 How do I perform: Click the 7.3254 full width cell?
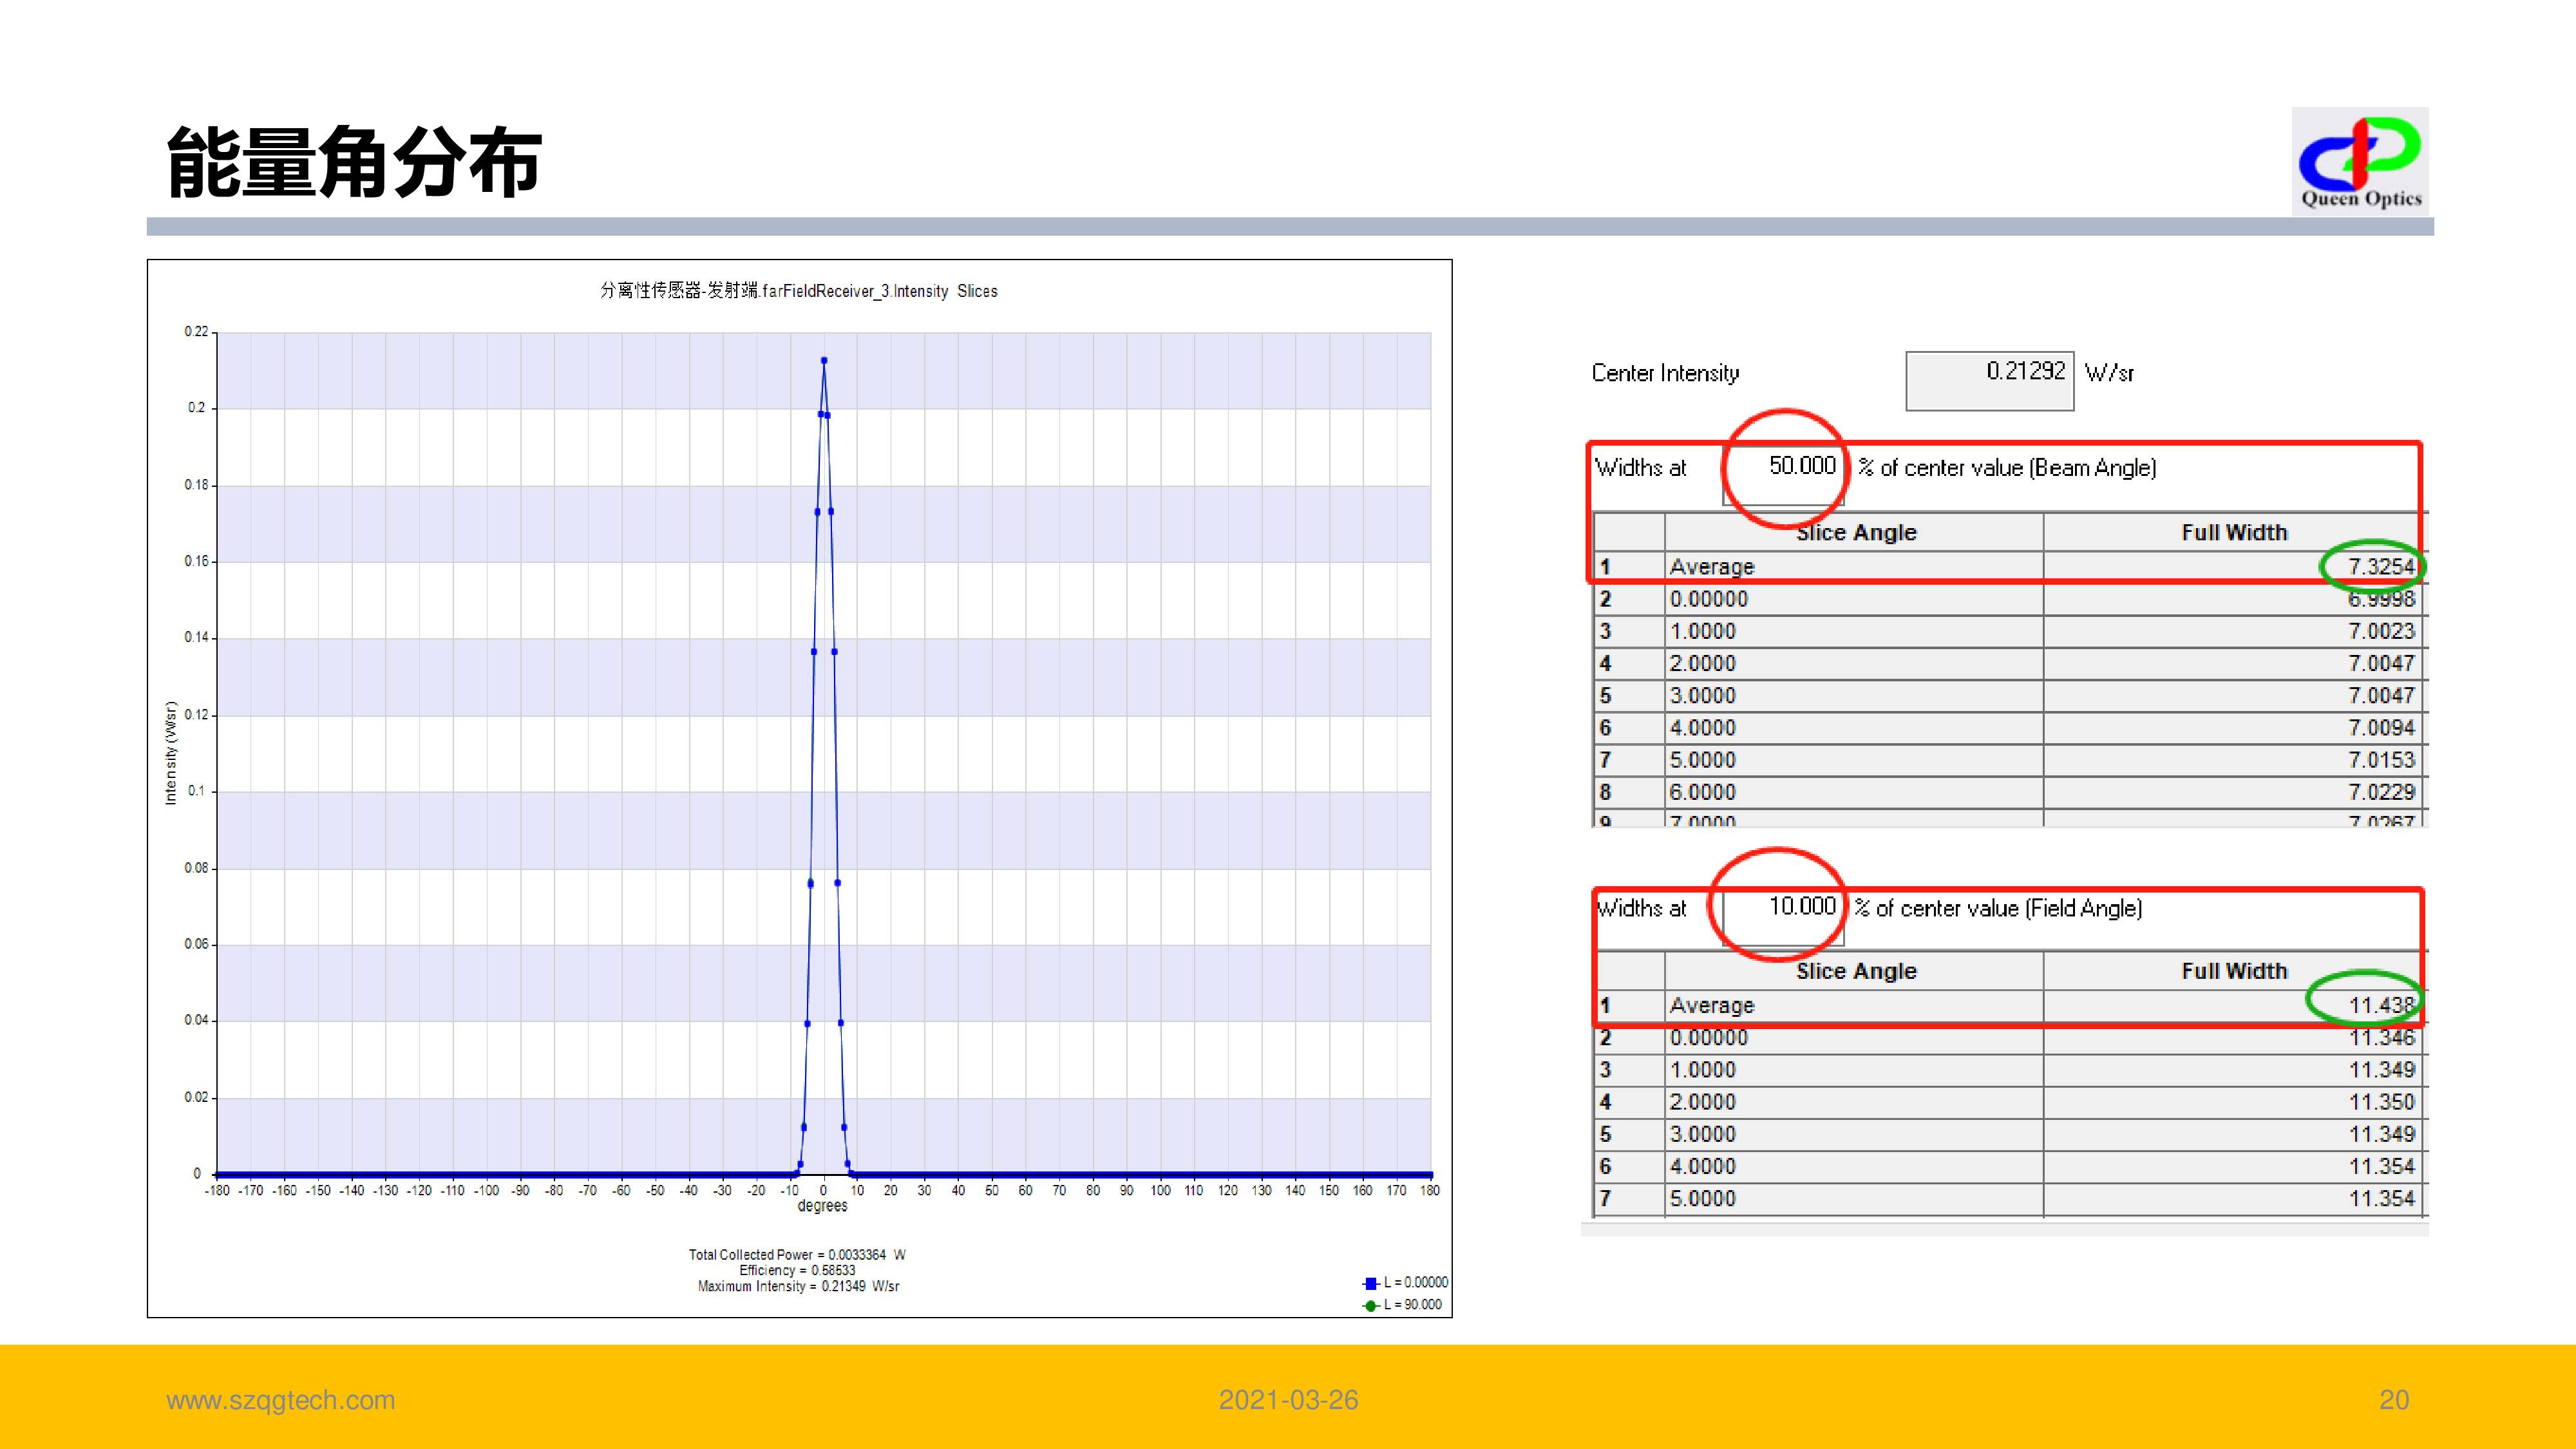[x=2380, y=567]
